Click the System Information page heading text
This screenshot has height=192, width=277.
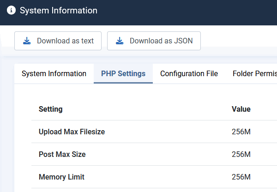[x=59, y=11]
